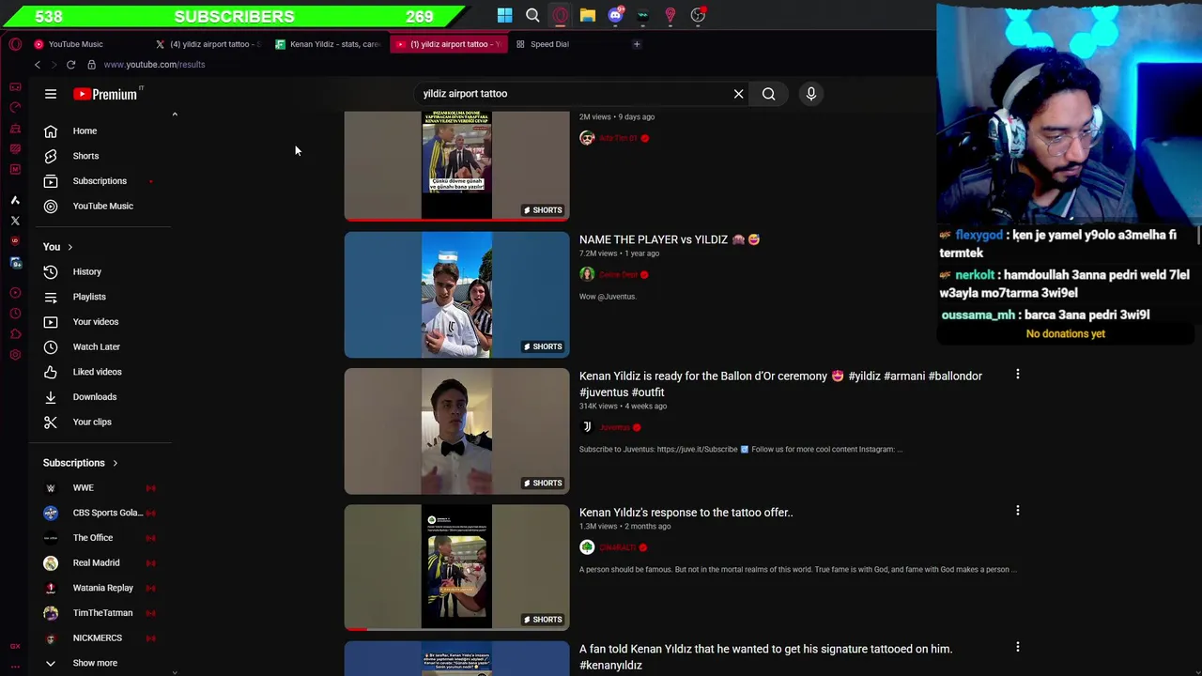The width and height of the screenshot is (1202, 676).
Task: Open a new browser tab with plus
Action: pos(637,44)
